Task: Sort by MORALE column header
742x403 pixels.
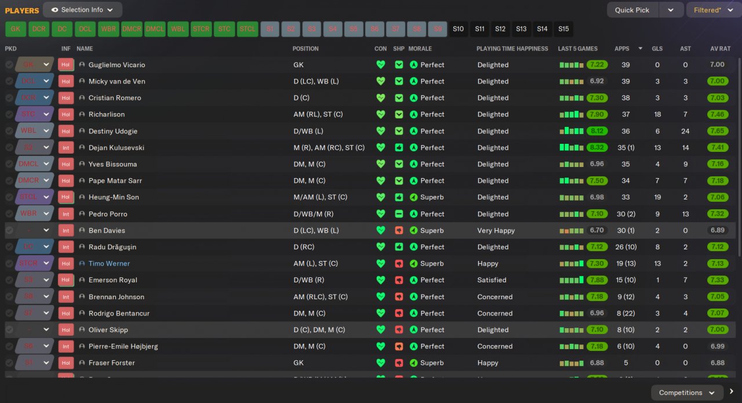Action: (x=420, y=49)
